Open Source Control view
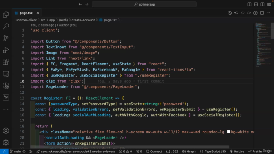274x154 pixels. [6, 38]
